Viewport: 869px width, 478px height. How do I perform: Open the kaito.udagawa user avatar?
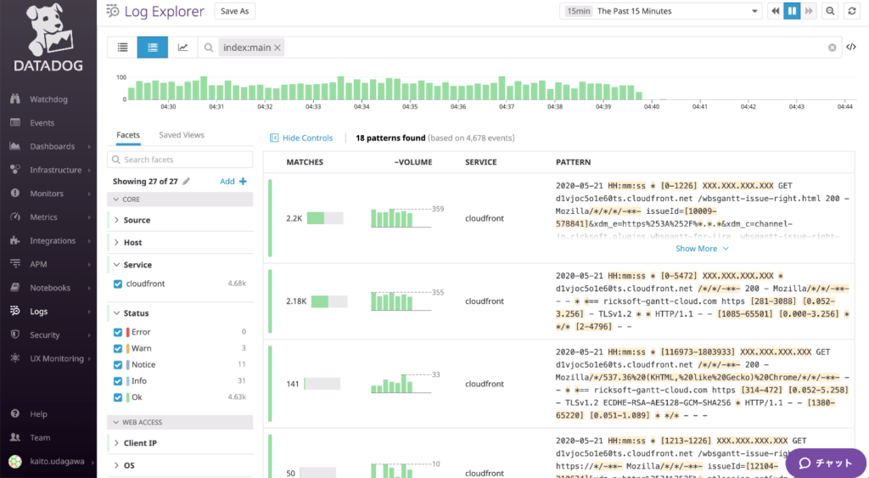[x=15, y=461]
